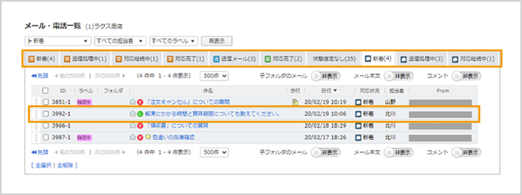Grab drag handle of row 3987-1
Screen dimensions: 522x195
click(36, 137)
